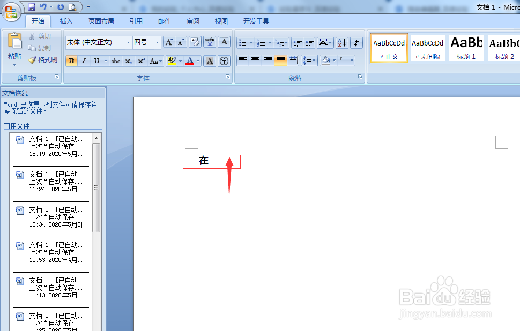This screenshot has width=520, height=331.
Task: Apply multilevel list
Action: (x=280, y=43)
